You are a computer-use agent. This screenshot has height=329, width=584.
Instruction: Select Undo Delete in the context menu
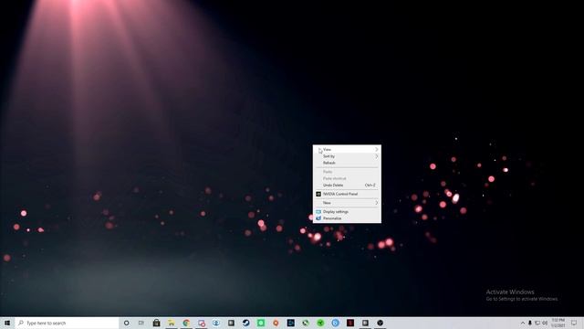pyautogui.click(x=347, y=185)
